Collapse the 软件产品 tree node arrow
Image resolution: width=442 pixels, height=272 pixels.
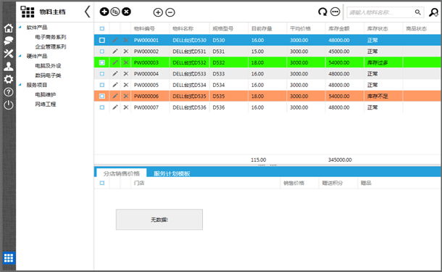20,28
